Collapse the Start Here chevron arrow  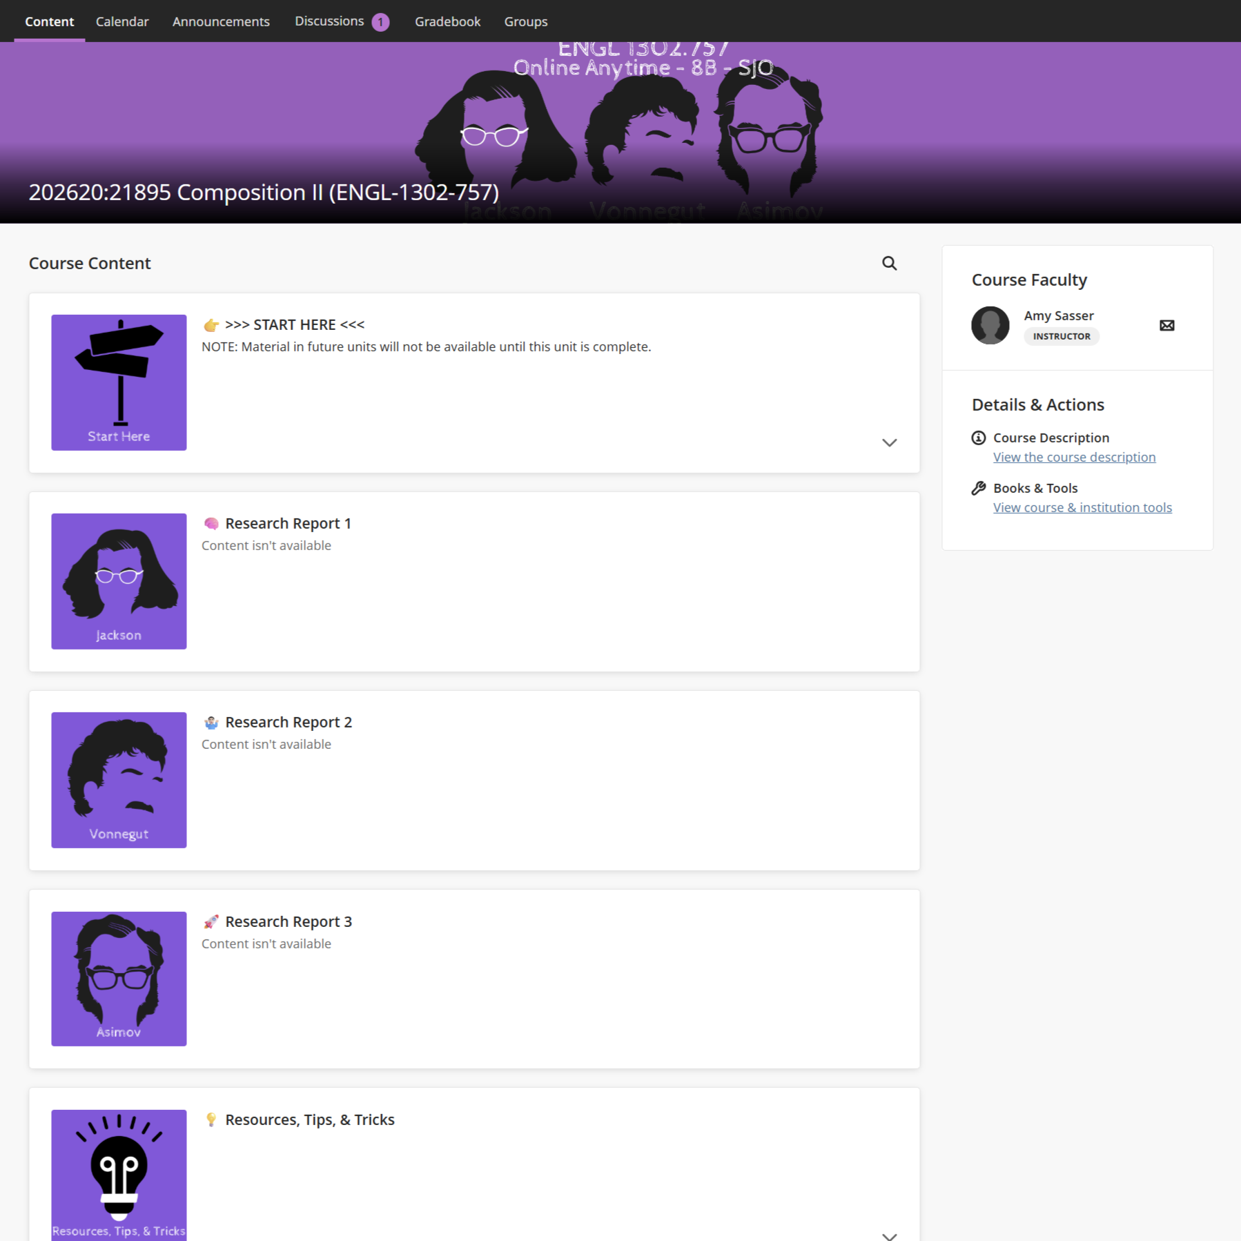(890, 442)
